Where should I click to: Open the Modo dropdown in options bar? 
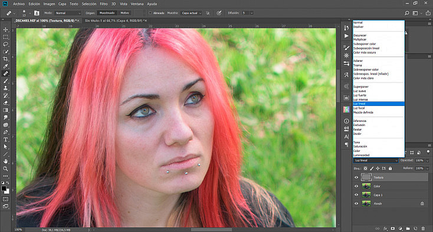coord(68,13)
